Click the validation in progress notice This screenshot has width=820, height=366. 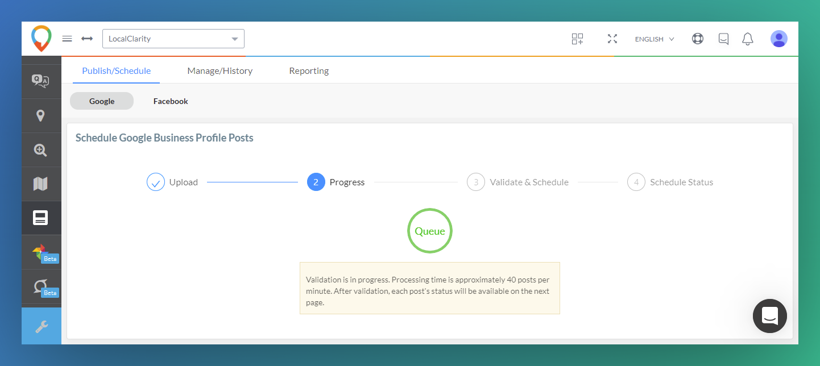pos(430,288)
